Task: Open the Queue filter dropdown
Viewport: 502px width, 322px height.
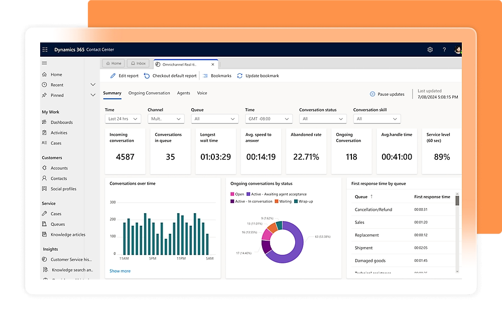Action: coord(214,119)
